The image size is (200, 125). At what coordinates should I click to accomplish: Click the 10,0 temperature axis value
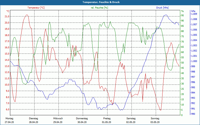(x=7, y=85)
